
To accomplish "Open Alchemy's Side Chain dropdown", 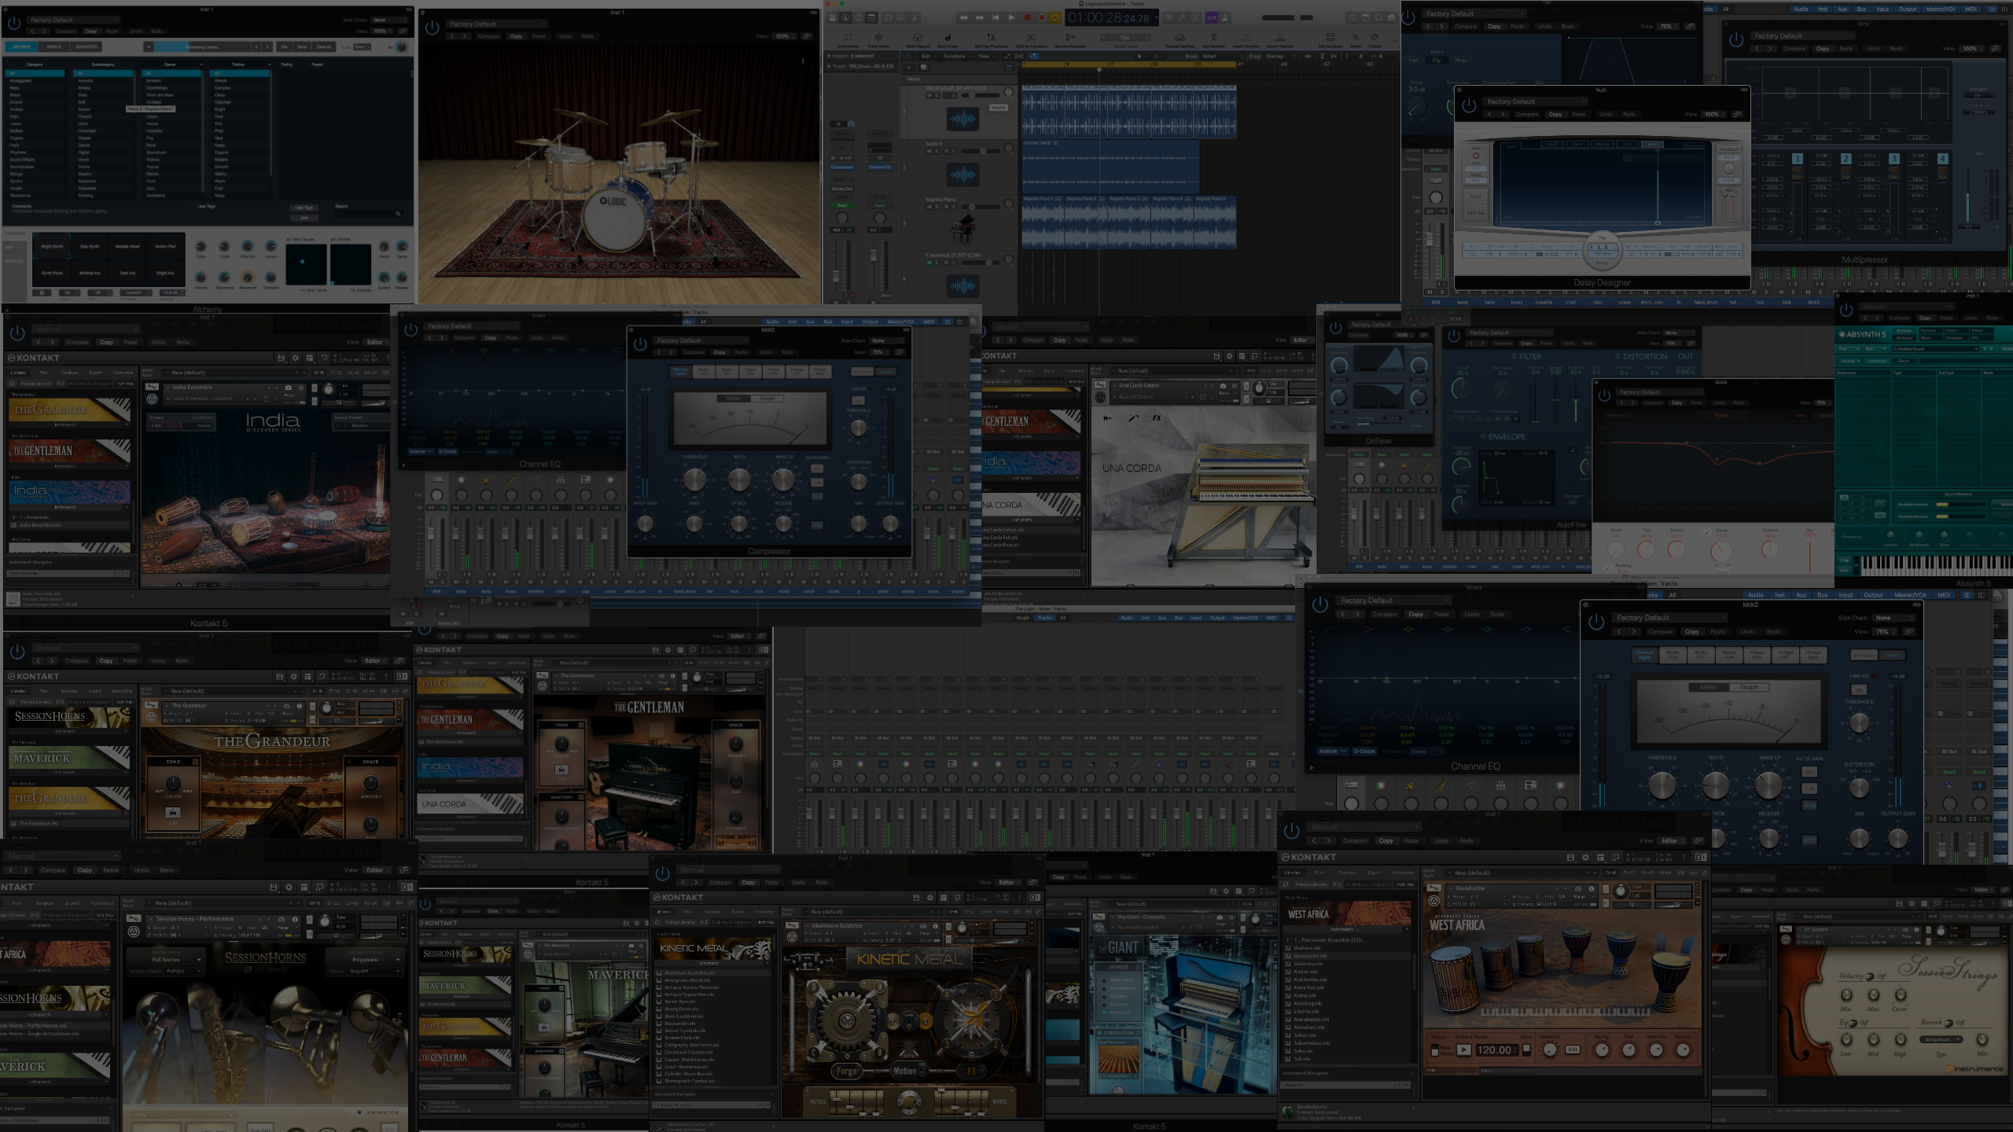I will [x=389, y=20].
